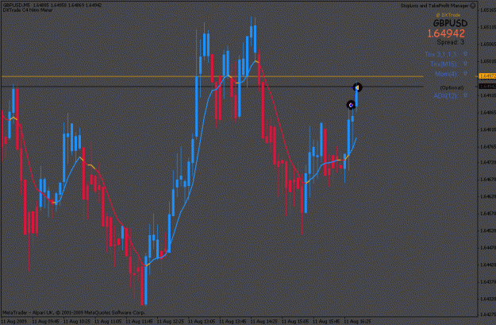
Task: Click the 'DXTrade C4 Nitro Meter' label
Action: click(x=28, y=10)
